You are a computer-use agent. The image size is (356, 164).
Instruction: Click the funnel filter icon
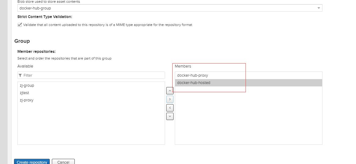pos(20,75)
